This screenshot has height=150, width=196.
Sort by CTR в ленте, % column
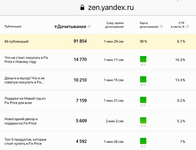(x=178, y=25)
